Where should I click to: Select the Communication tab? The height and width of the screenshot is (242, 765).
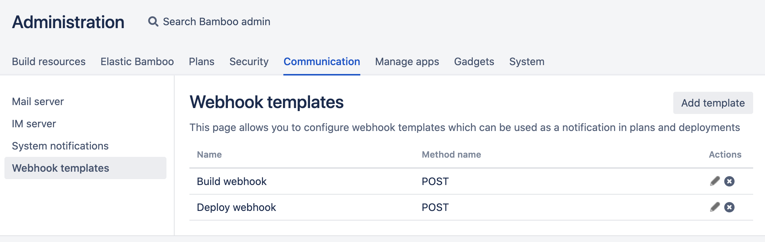(322, 61)
